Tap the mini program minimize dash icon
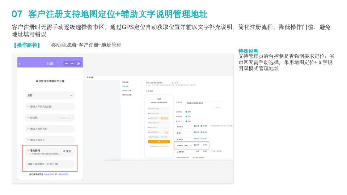 (72, 64)
